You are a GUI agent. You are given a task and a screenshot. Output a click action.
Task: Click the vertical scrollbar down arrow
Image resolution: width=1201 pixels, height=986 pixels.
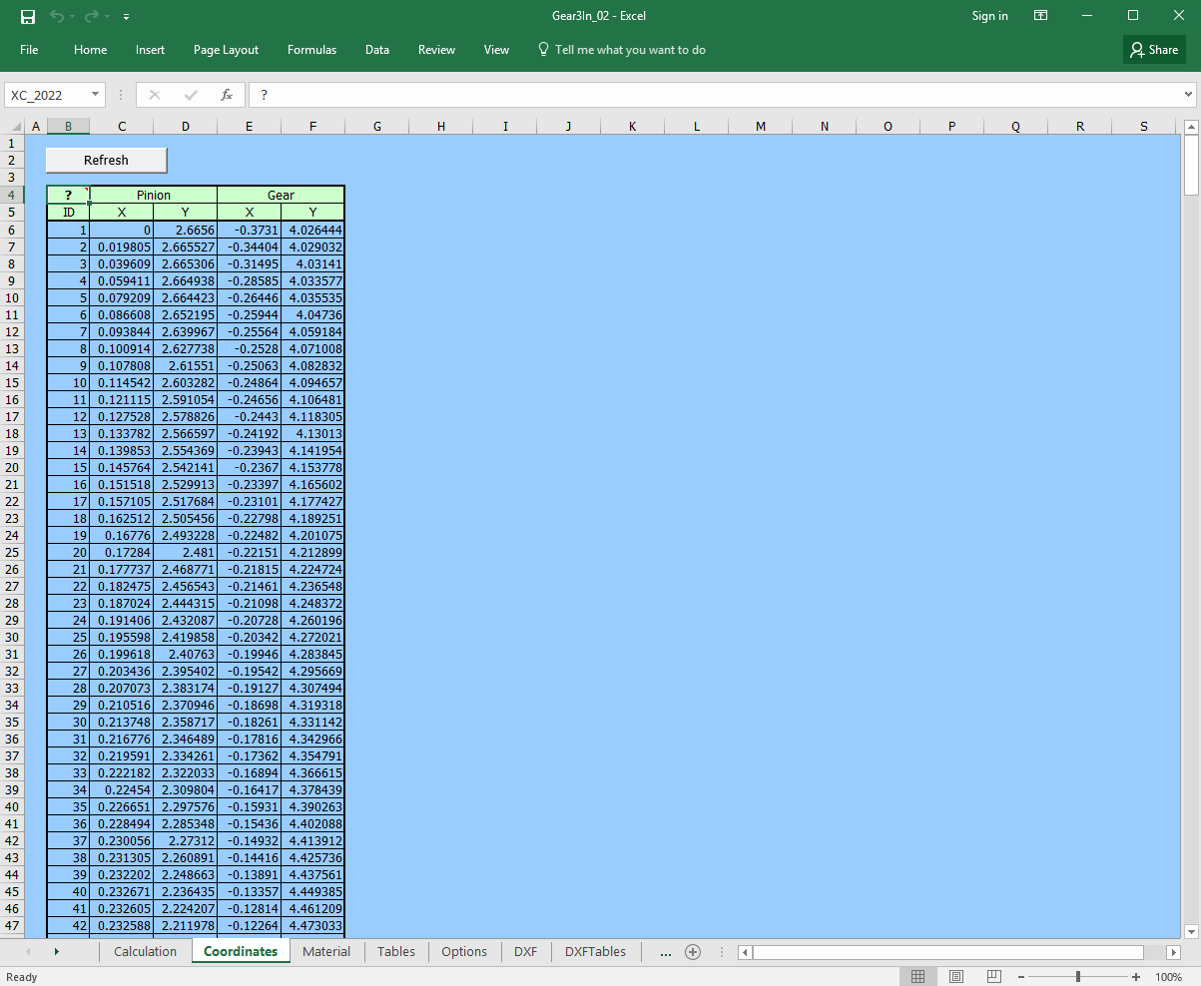point(1191,931)
